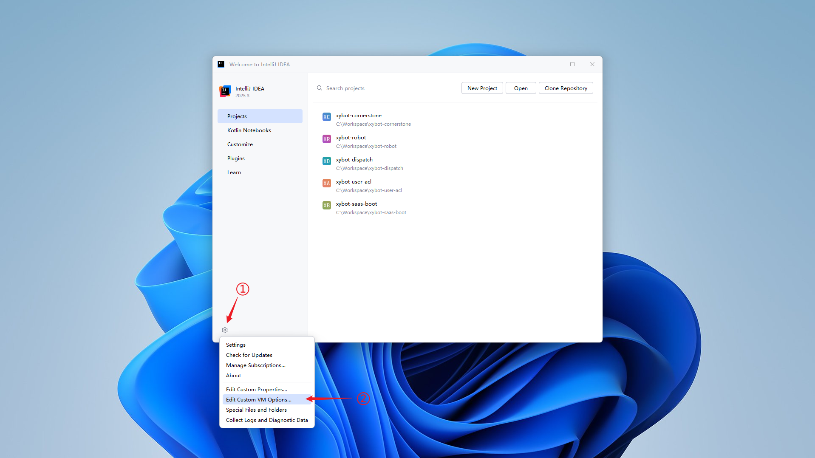Switch to the Learn section
The width and height of the screenshot is (815, 458).
[260, 172]
